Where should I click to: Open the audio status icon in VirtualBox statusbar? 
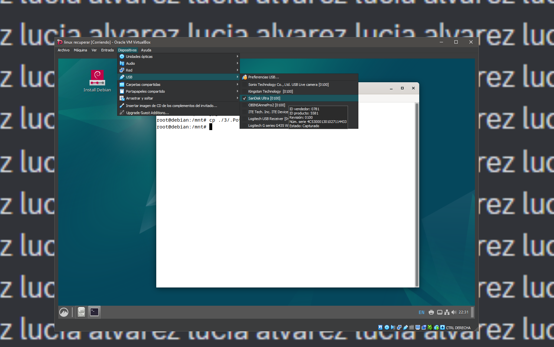(393, 327)
